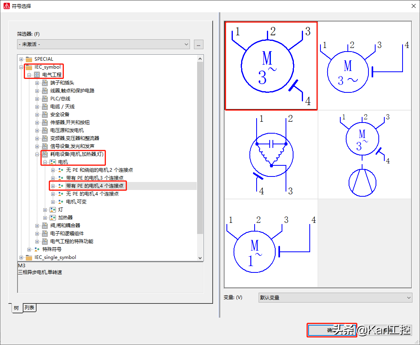Screen dimensions: 420x345
Task: Open the 筛选器 filter dropdown
Action: (104, 44)
